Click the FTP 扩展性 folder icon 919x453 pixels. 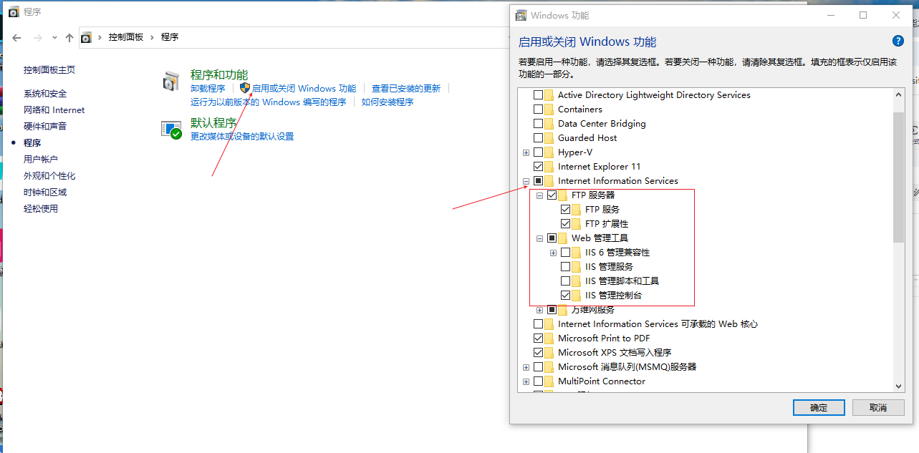577,224
